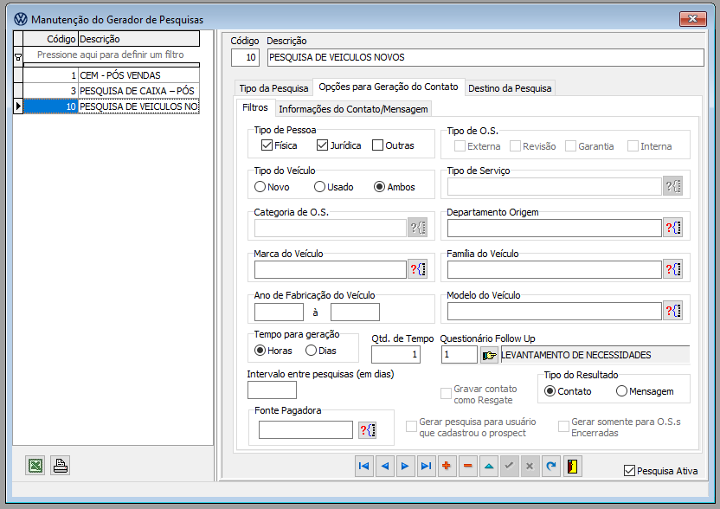Click the Código field showing 10

pos(245,57)
